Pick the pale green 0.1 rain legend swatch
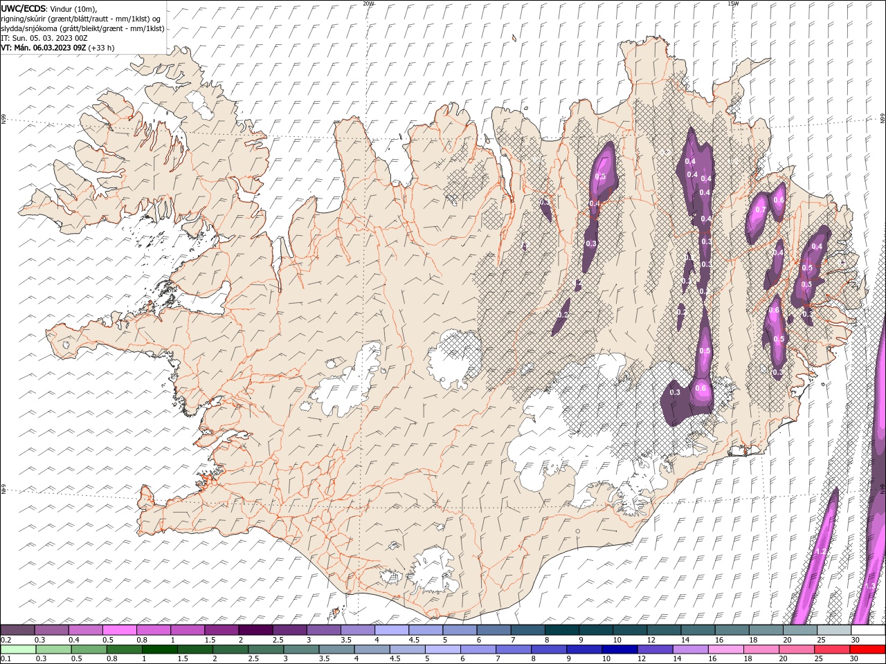 [x=18, y=649]
